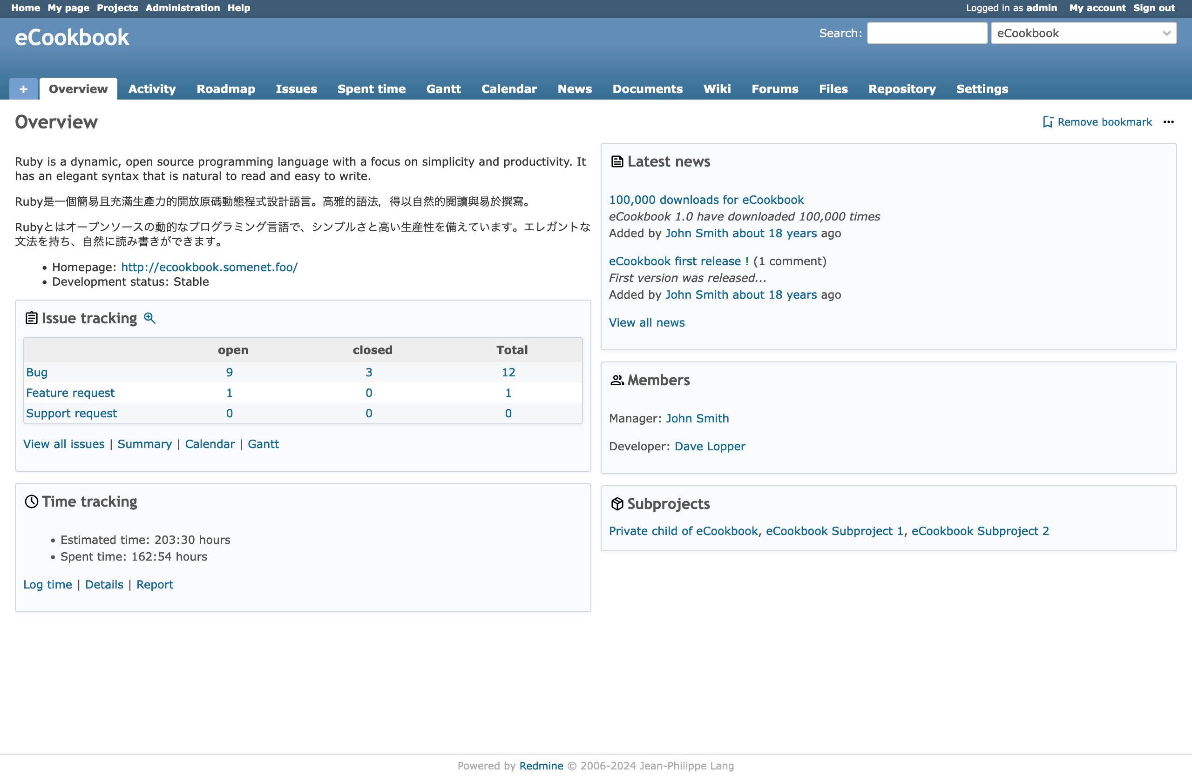Open the Documents tab
Viewport: 1192px width, 776px height.
[647, 89]
